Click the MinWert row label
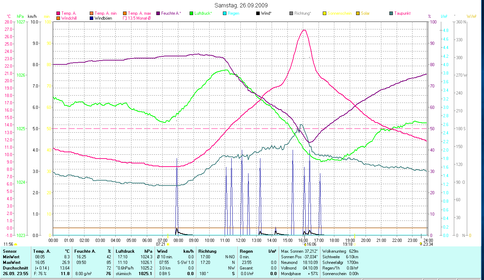The height and width of the screenshot is (280, 484). tap(12, 257)
